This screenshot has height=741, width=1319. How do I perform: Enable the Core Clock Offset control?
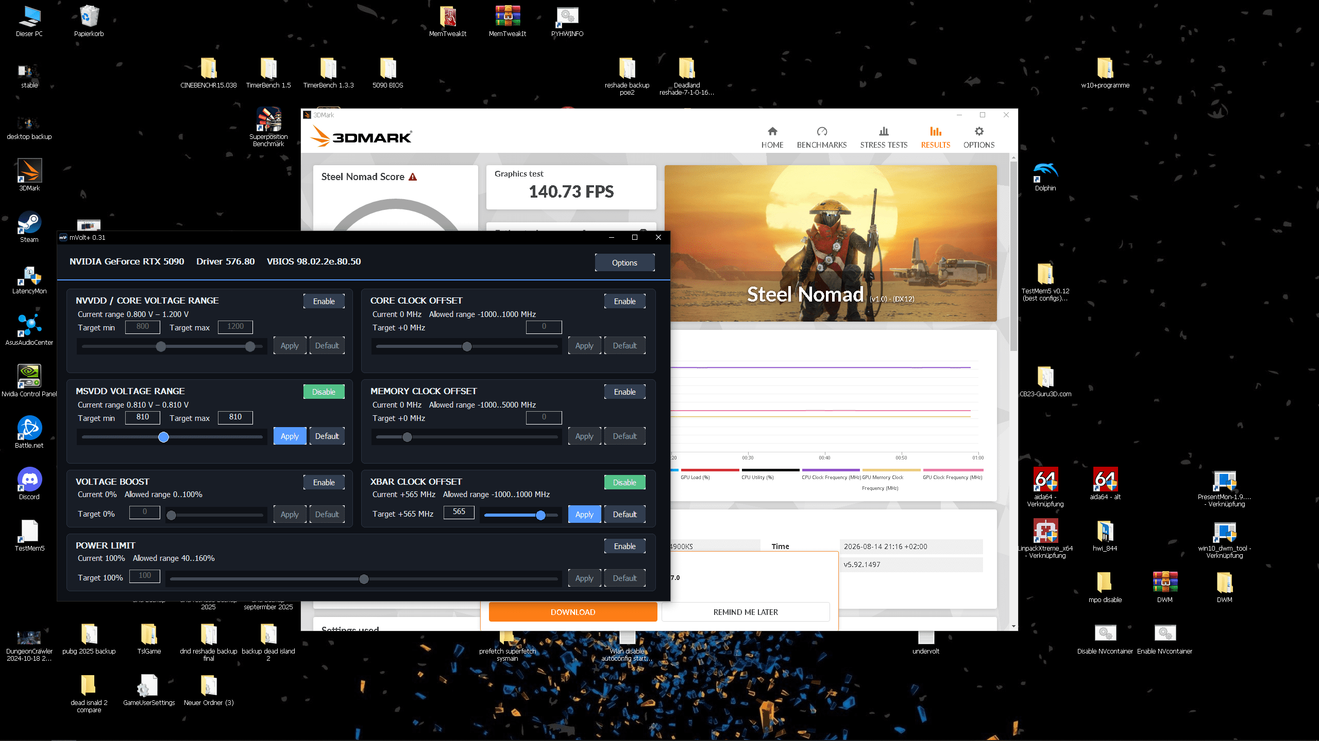coord(624,301)
